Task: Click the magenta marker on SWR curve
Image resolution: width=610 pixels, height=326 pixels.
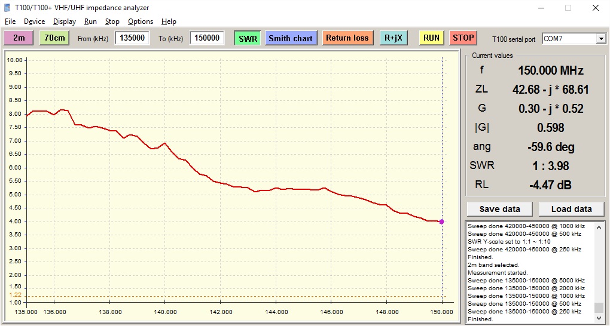Action: pos(442,222)
